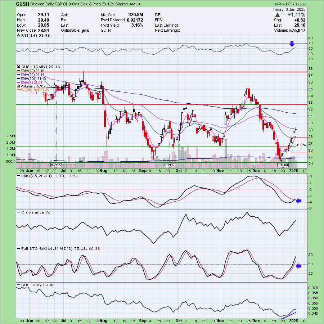
Task: Click the Volume 575,917 legend entry
Action: [31, 86]
